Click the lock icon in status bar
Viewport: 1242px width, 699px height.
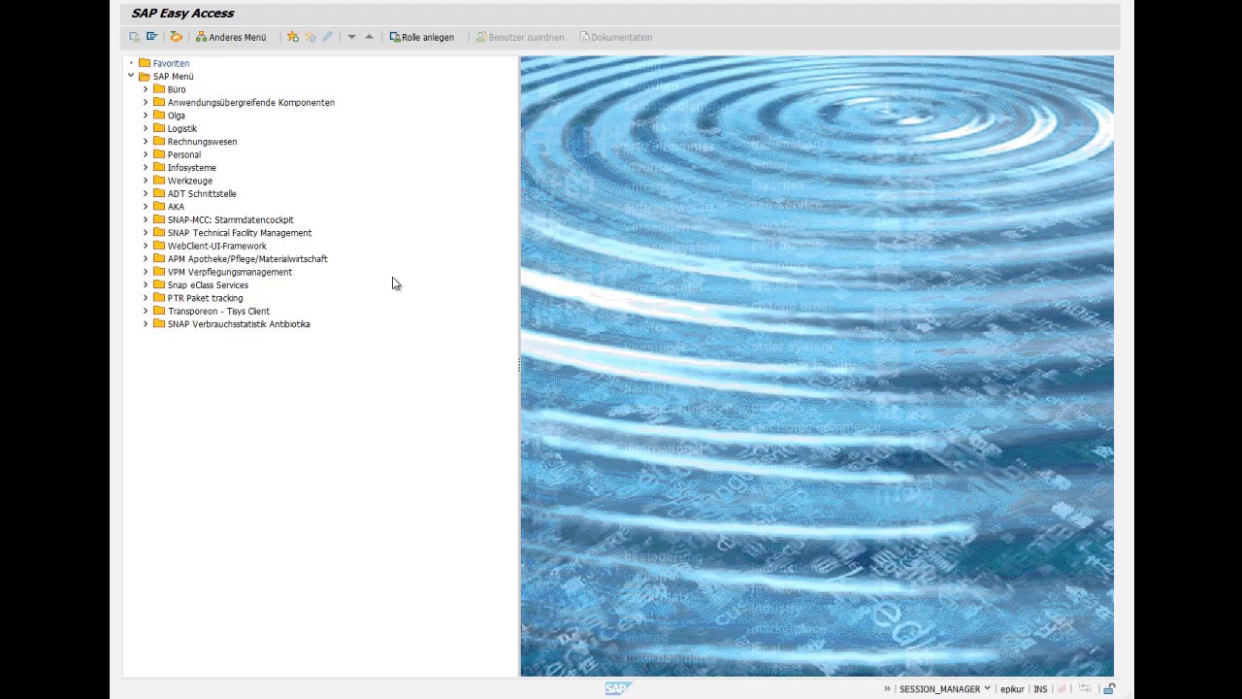pyautogui.click(x=1109, y=688)
